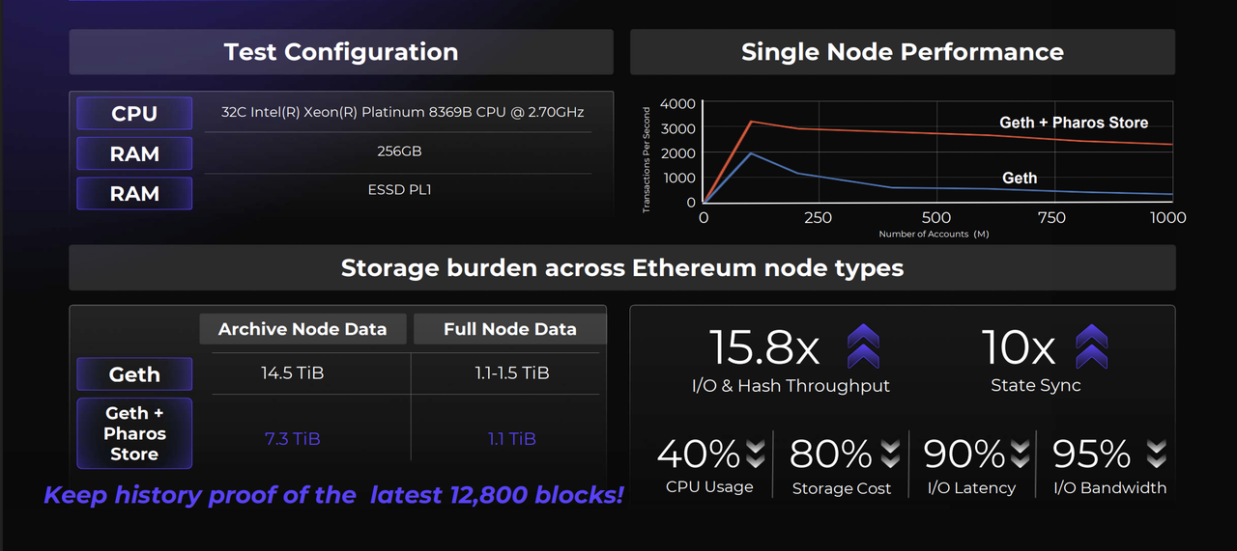1237x551 pixels.
Task: Click the down-arrow icon beside 90%
Action: pyautogui.click(x=1020, y=453)
